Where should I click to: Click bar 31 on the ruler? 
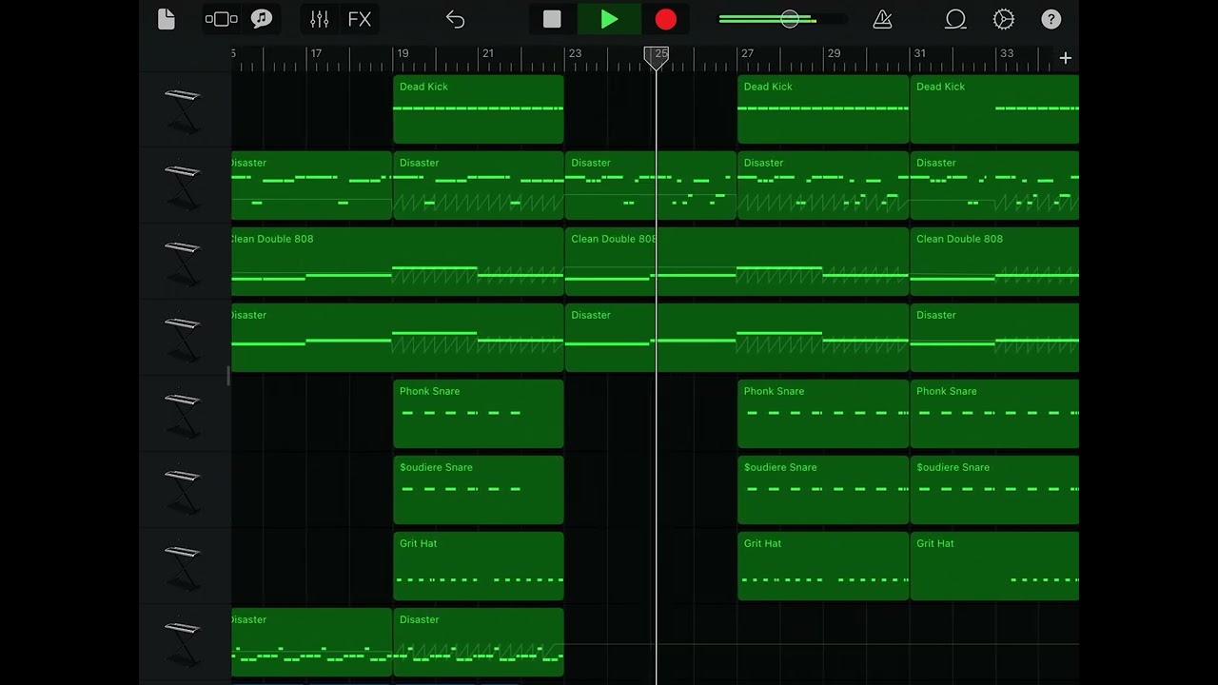919,54
